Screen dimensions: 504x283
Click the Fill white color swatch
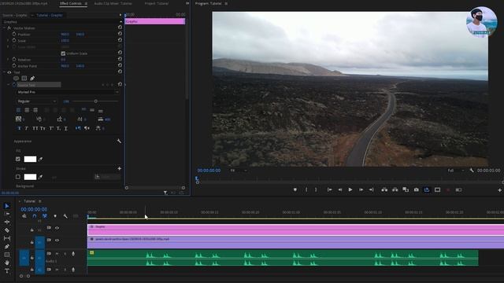click(x=30, y=159)
